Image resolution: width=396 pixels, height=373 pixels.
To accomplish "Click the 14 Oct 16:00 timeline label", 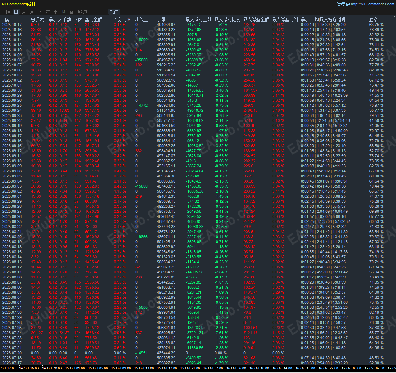I will click(29, 368).
